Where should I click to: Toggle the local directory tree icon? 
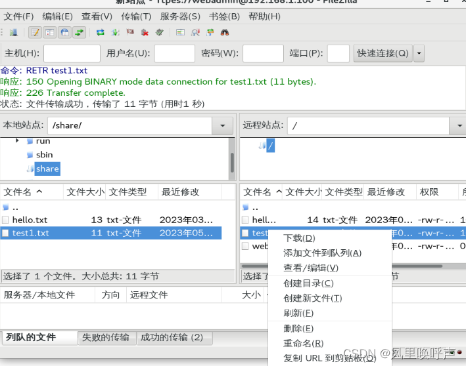50,32
